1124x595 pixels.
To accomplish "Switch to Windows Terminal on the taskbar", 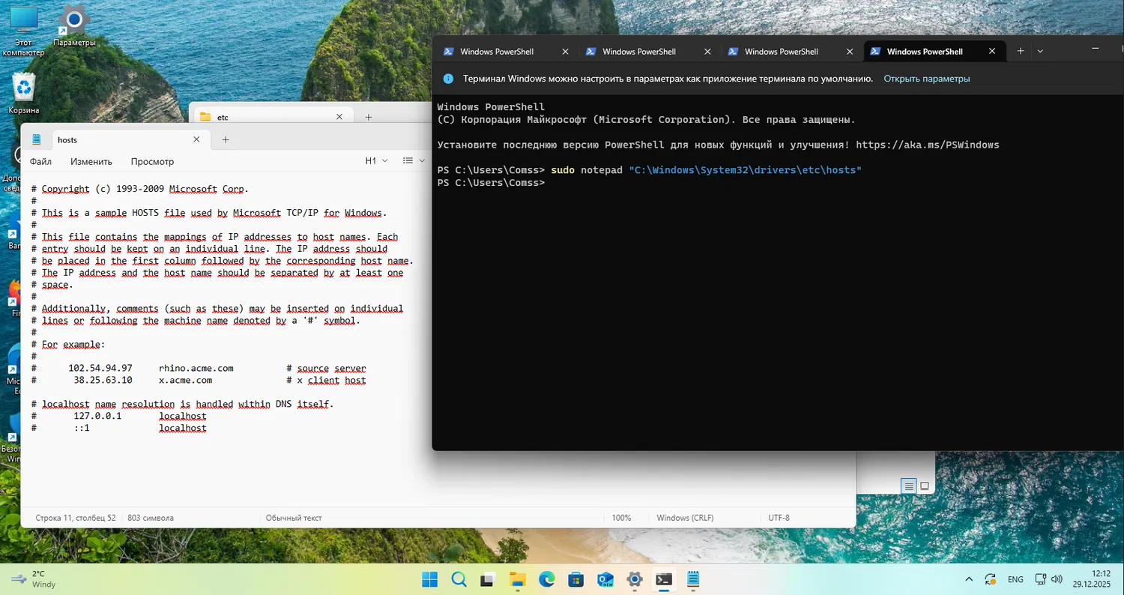I will click(x=664, y=579).
